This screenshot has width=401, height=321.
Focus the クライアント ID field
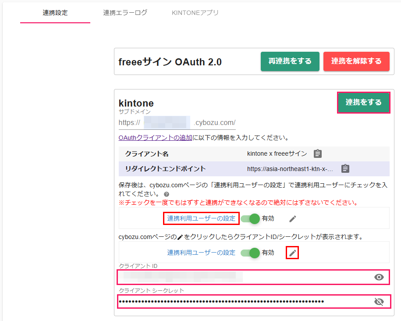pos(253,277)
